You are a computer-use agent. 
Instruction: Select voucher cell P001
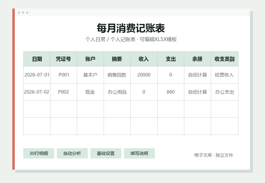tap(64, 75)
